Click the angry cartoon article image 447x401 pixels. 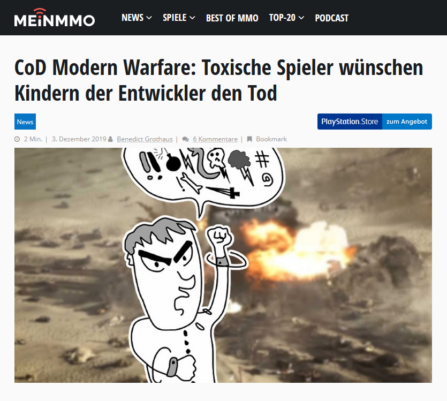(223, 265)
